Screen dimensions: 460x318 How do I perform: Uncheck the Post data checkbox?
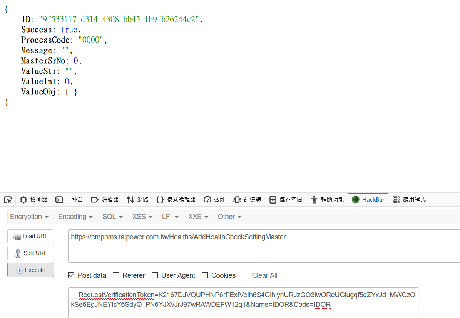coord(71,275)
